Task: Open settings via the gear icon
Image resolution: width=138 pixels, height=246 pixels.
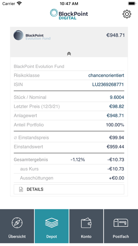Action: (127, 14)
